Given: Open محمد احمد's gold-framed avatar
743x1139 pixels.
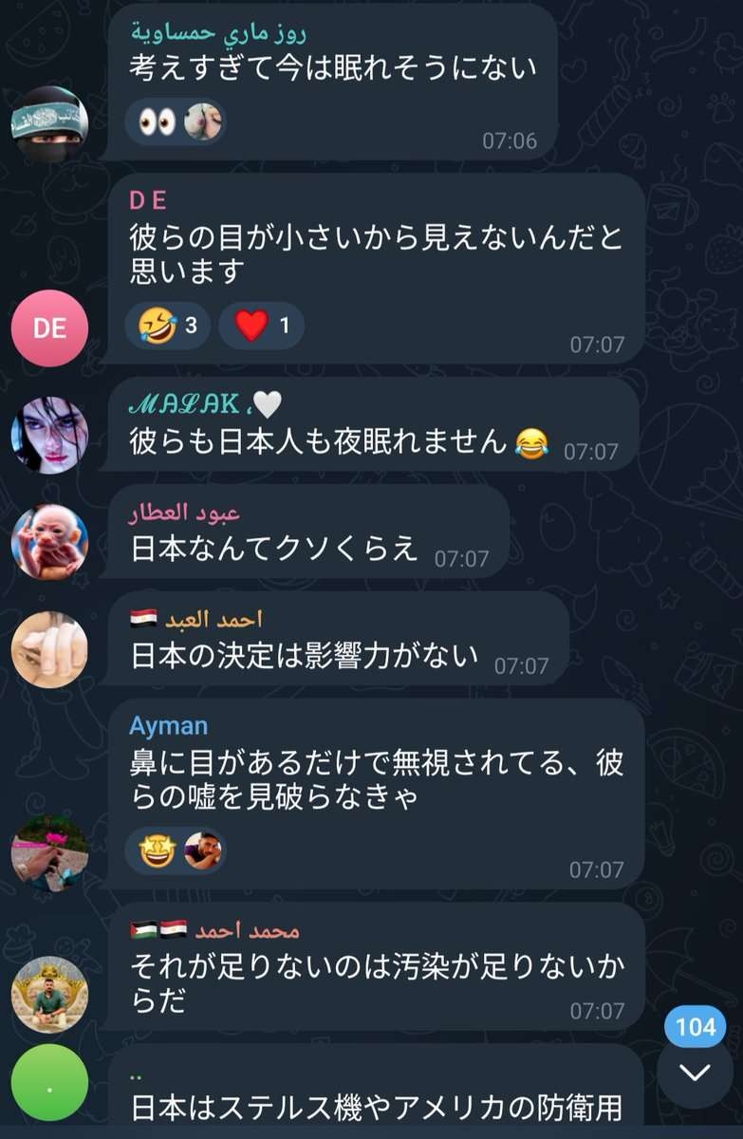Looking at the screenshot, I should pyautogui.click(x=49, y=994).
